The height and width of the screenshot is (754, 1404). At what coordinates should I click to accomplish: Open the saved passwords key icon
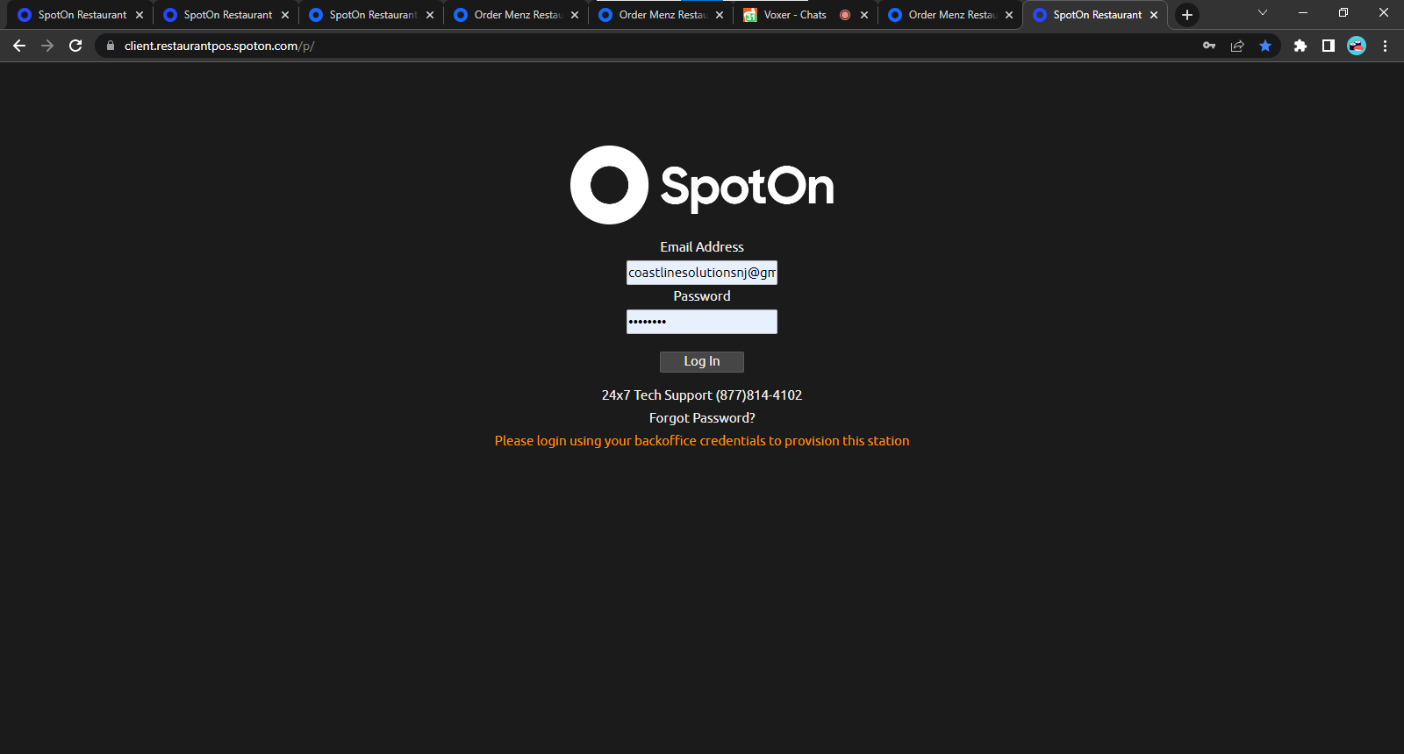pos(1209,46)
